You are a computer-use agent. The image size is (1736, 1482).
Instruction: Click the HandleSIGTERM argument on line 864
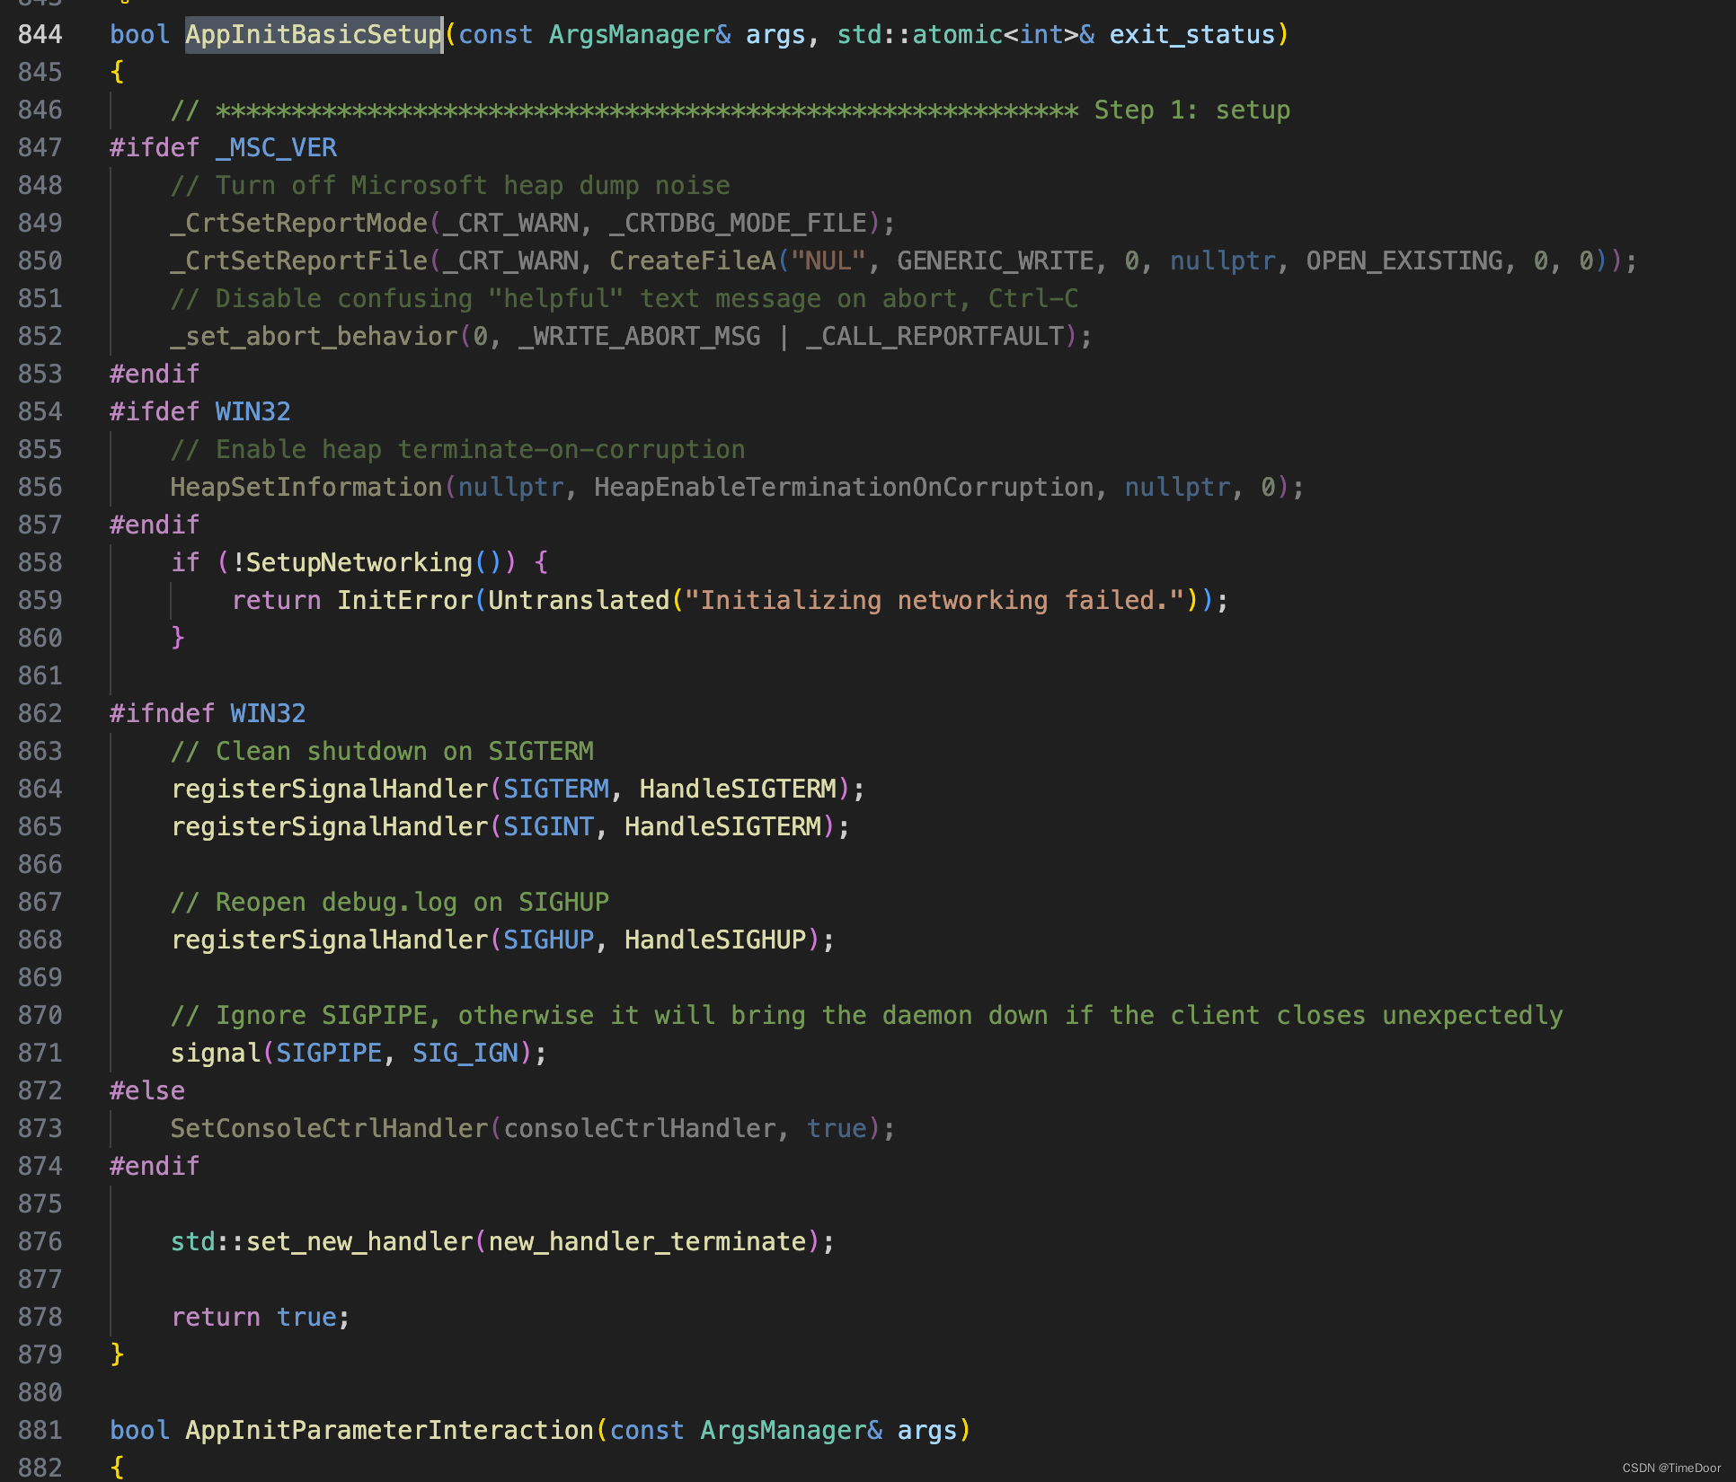click(x=738, y=789)
